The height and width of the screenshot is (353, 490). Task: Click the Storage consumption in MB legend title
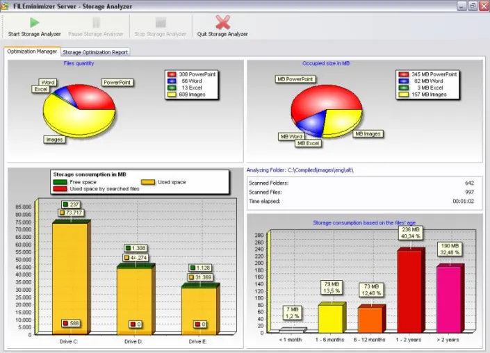90,174
